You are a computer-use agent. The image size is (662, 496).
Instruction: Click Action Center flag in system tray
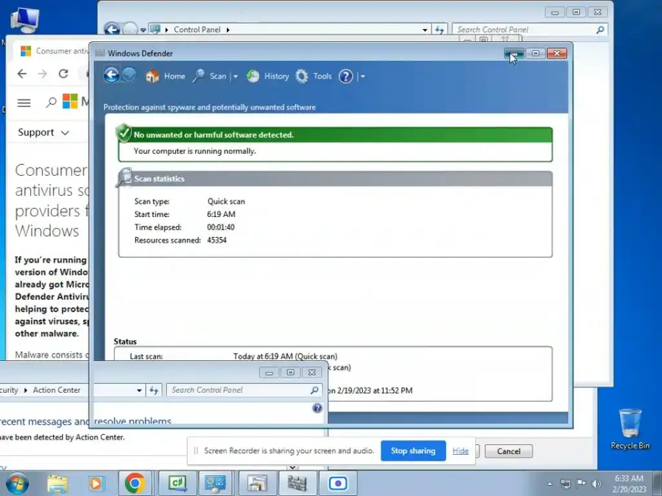pyautogui.click(x=581, y=483)
